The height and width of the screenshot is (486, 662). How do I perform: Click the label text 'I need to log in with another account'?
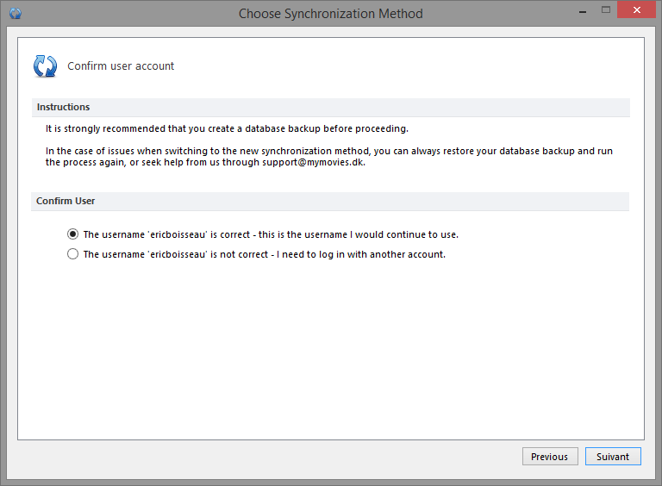pyautogui.click(x=360, y=254)
